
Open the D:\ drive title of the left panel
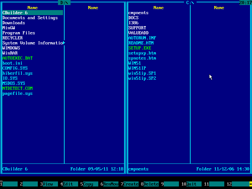[x=64, y=3]
